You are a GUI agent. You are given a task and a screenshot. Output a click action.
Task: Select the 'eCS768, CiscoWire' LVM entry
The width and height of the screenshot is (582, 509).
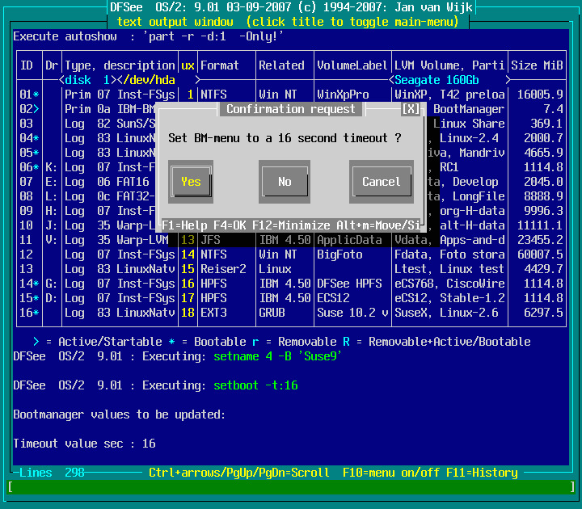click(449, 284)
